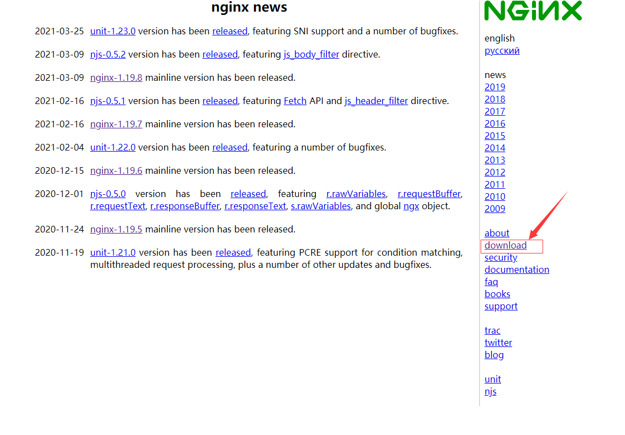This screenshot has width=625, height=435.
Task: Open the r.requestText link
Action: (x=118, y=206)
